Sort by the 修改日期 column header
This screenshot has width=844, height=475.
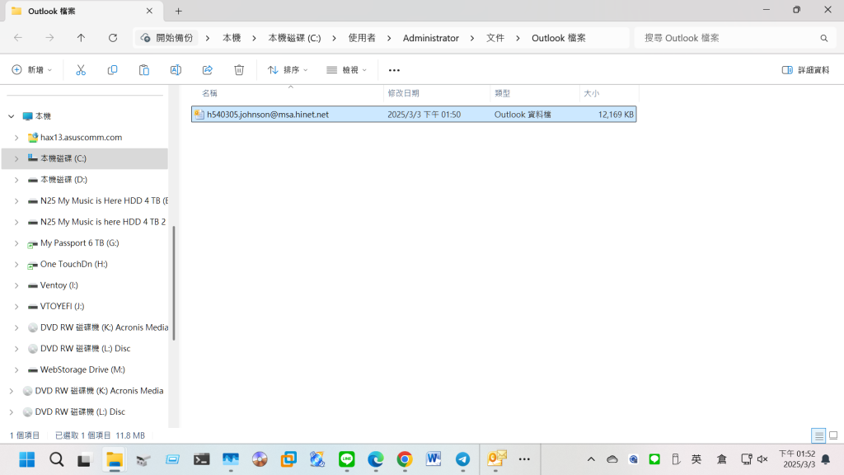(404, 93)
